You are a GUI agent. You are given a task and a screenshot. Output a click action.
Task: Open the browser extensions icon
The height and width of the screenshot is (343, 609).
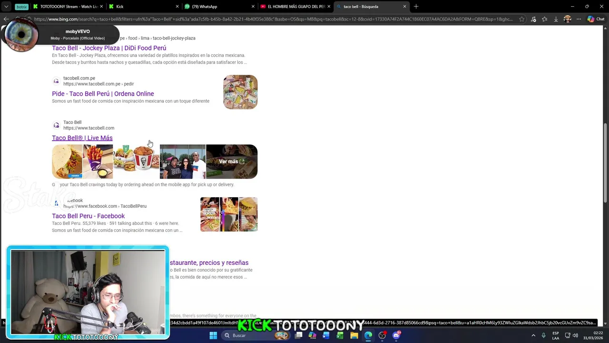533,19
